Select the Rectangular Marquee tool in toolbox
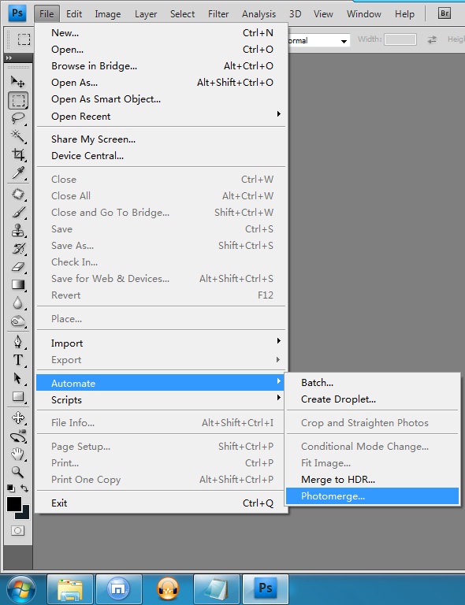Screen dimensions: 465x605 click(18, 100)
